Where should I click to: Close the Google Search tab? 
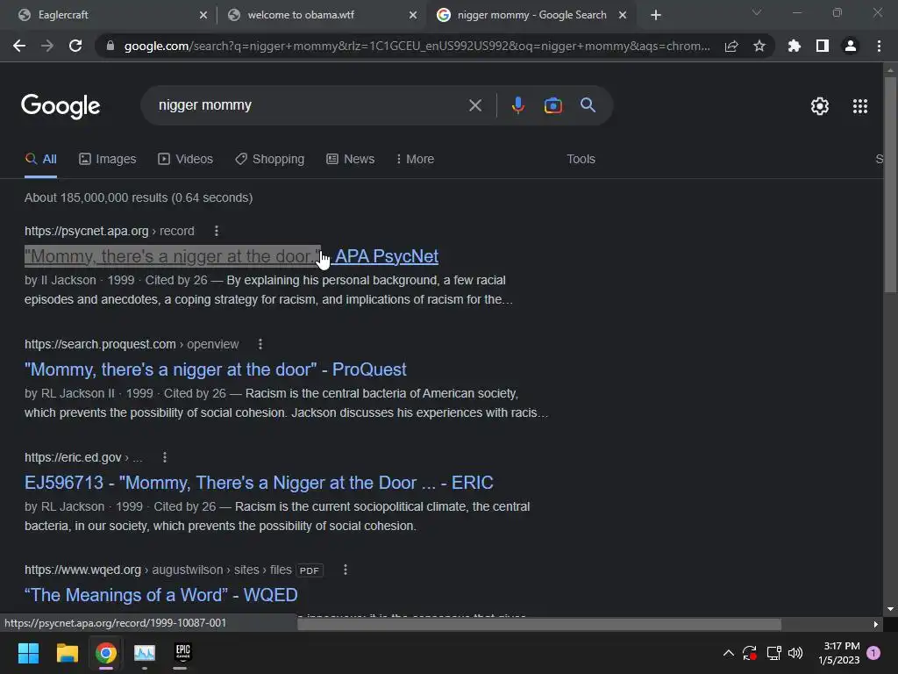coord(623,16)
